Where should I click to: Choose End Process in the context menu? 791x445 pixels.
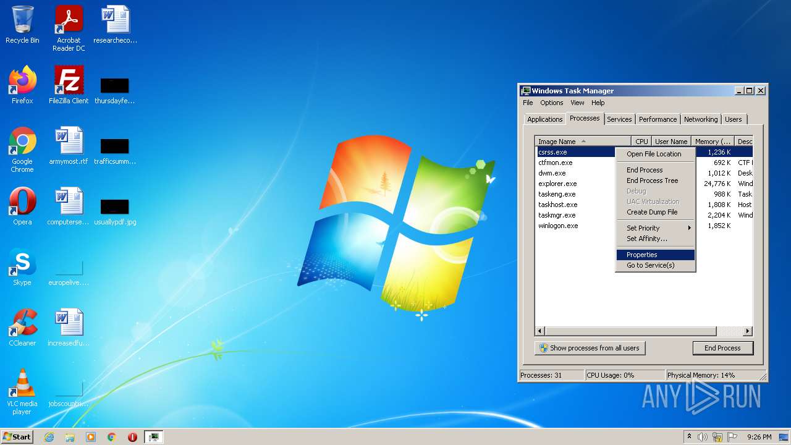coord(656,170)
